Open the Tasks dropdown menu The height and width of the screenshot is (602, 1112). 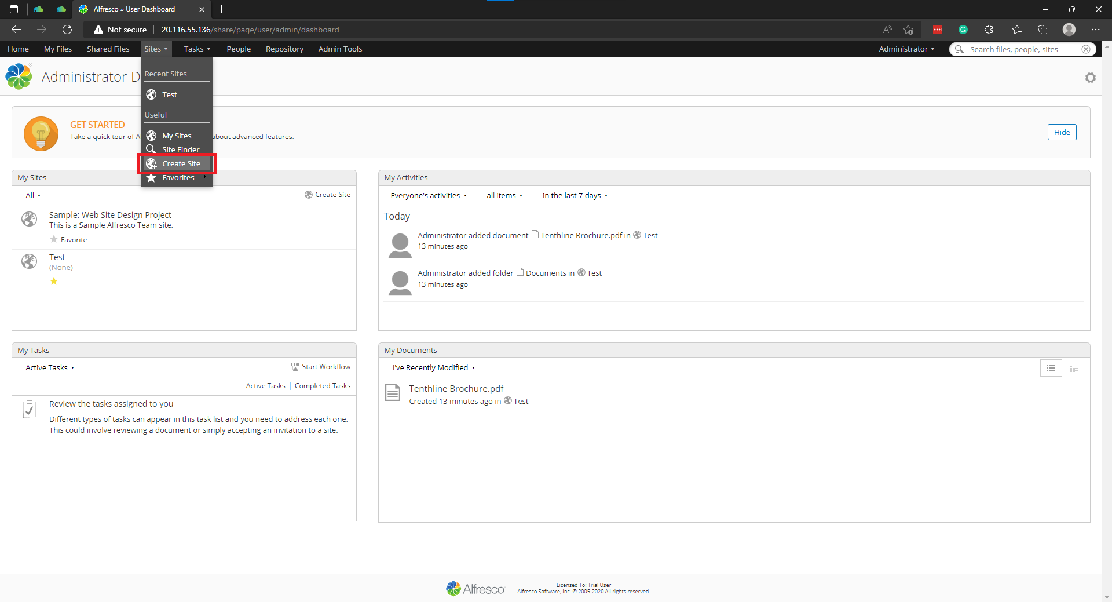[x=197, y=49]
